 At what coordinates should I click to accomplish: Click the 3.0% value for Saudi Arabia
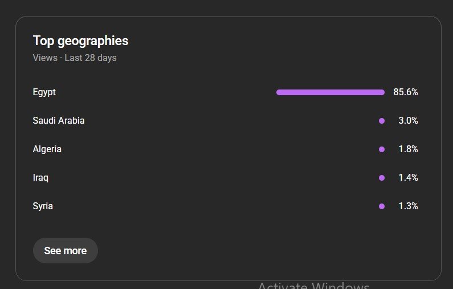click(408, 121)
